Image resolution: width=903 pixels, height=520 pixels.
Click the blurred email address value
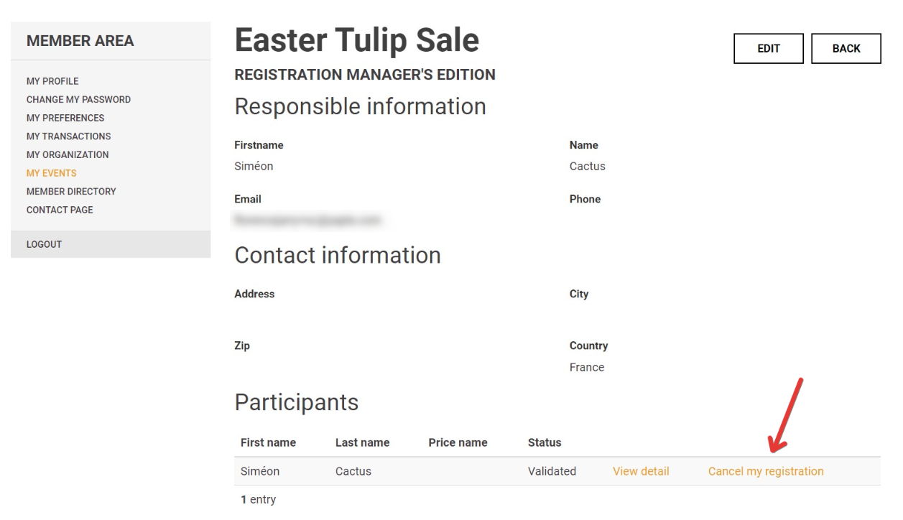click(x=307, y=220)
